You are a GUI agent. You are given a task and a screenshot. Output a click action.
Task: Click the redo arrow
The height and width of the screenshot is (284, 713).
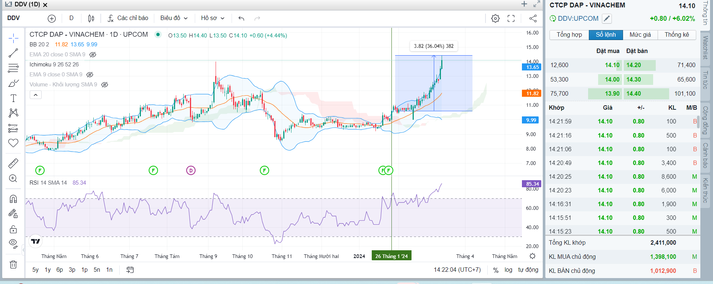[x=257, y=18]
